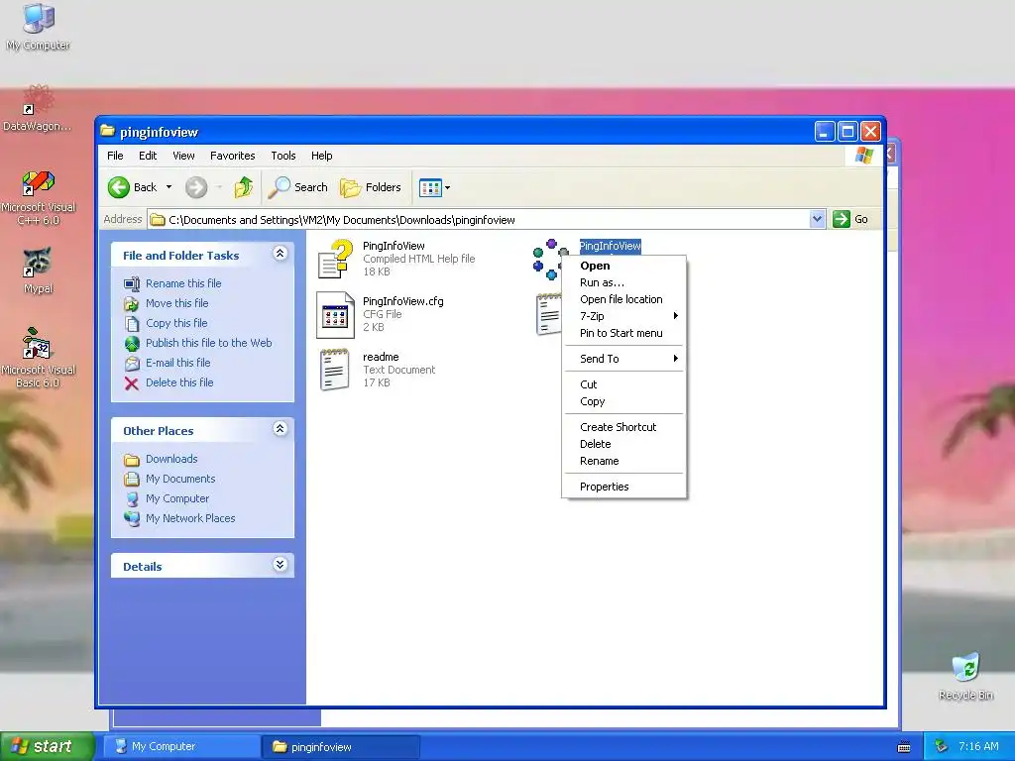Screen dimensions: 1015x761
Task: Open the address bar dropdown arrow
Action: pos(817,219)
